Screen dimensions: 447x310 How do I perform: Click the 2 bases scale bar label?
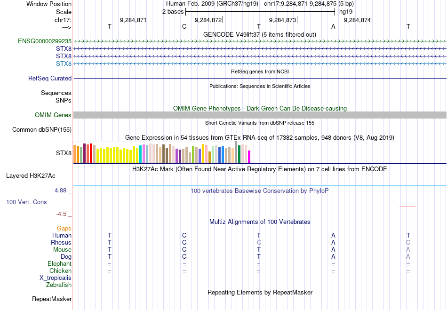173,12
